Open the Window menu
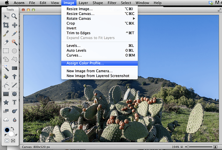222x150 pixels. point(142,3)
